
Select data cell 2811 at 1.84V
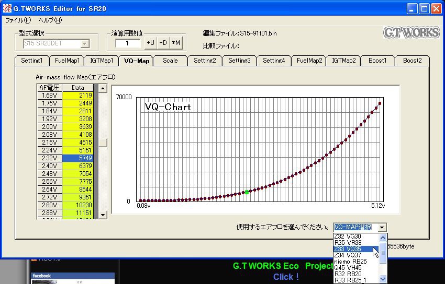pos(77,111)
